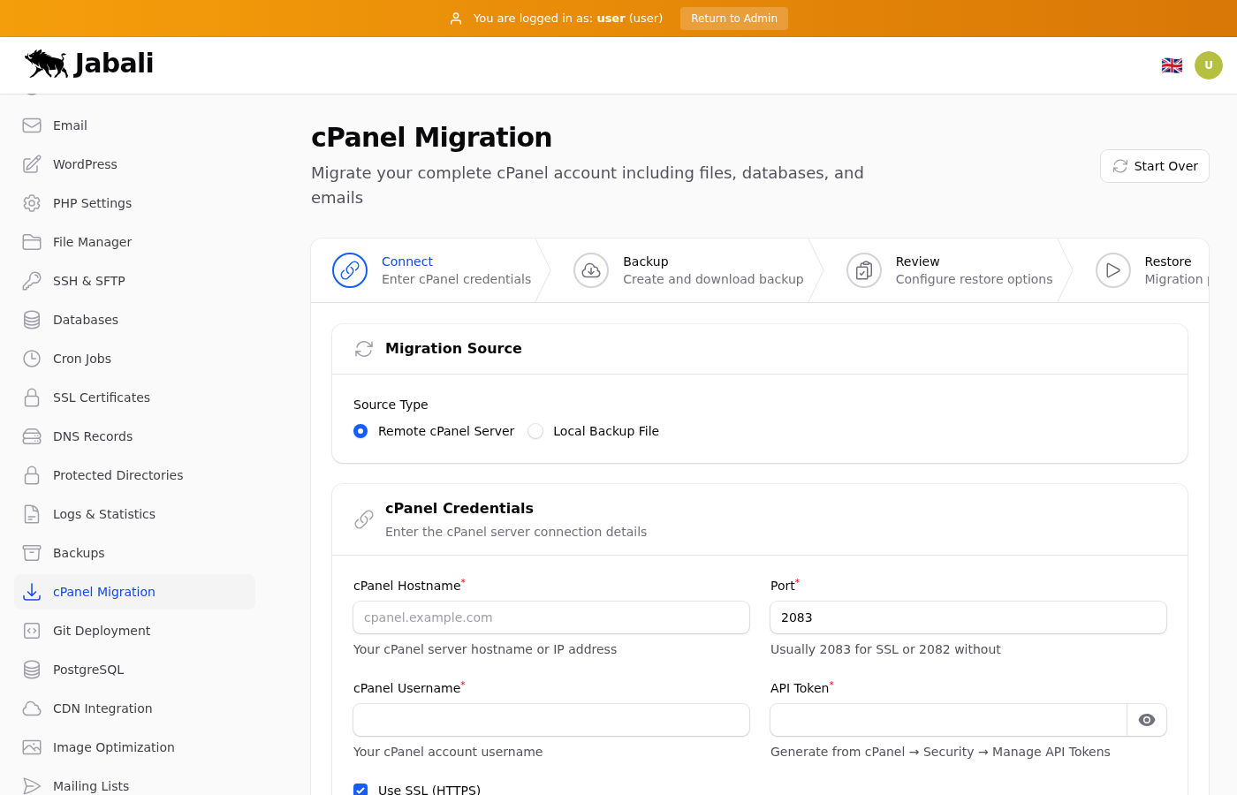This screenshot has height=795, width=1237.
Task: Open the Git Deployment code icon
Action: (32, 631)
